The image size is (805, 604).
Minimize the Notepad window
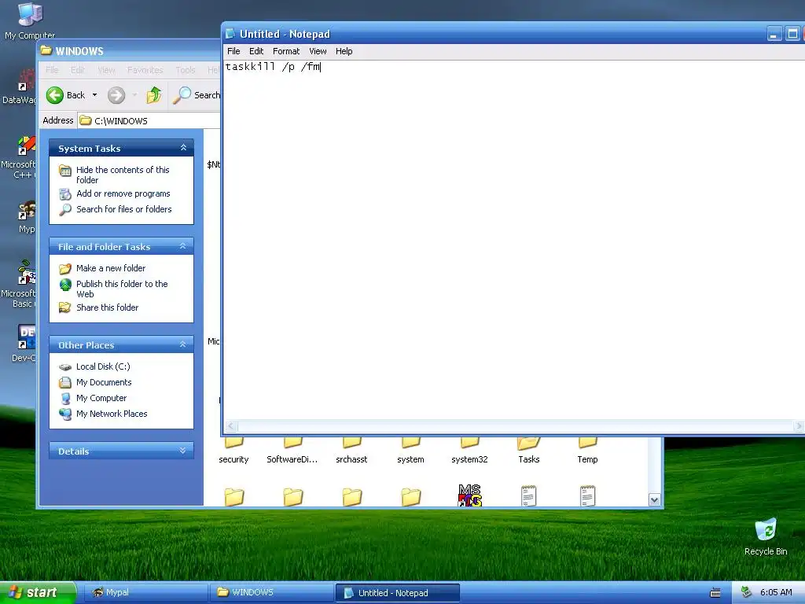tap(774, 34)
